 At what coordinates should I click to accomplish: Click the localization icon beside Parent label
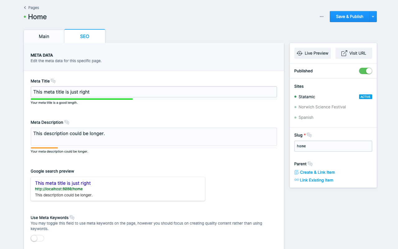[x=310, y=164]
